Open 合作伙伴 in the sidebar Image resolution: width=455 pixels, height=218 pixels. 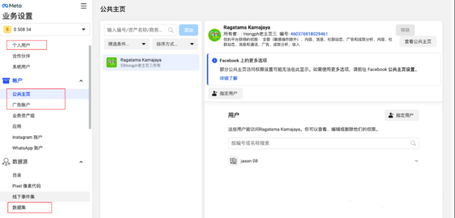(21, 56)
